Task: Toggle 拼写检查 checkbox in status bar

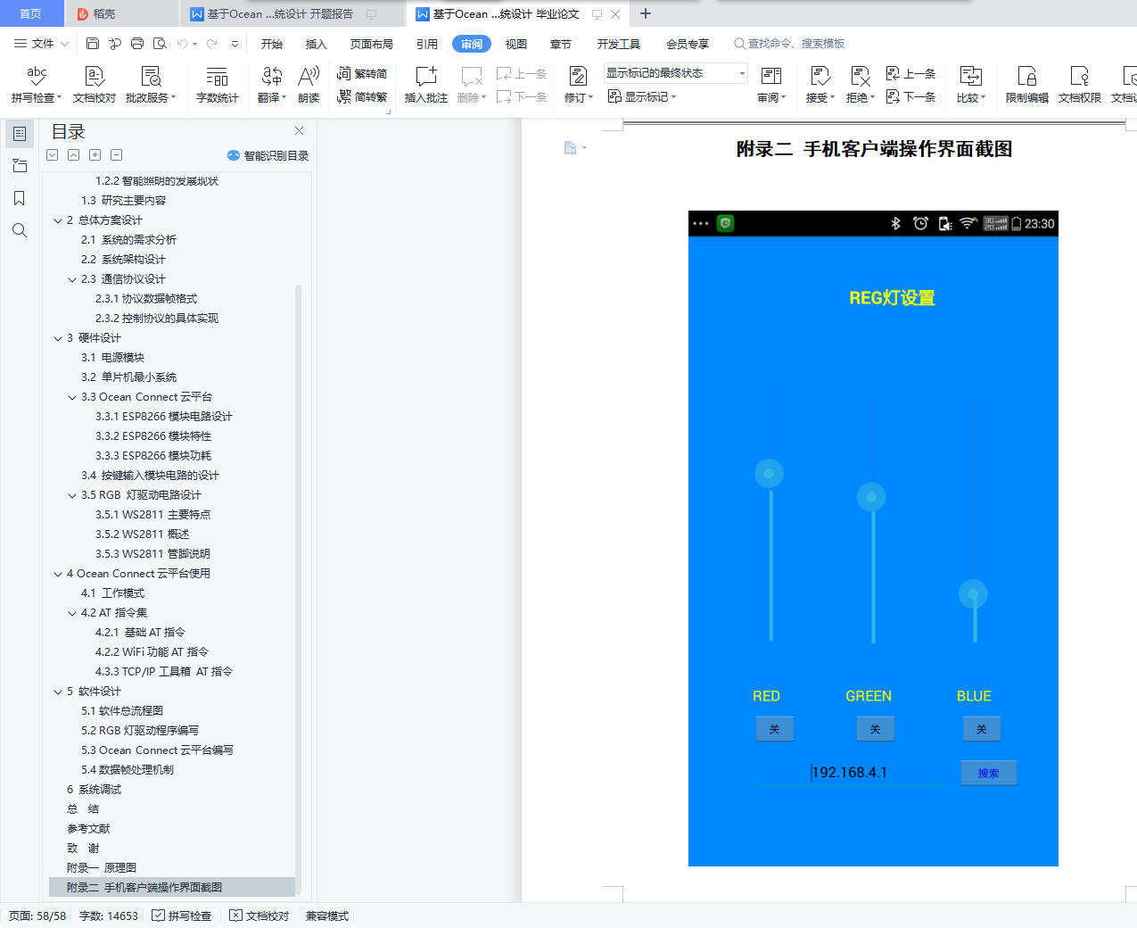Action: tap(182, 916)
